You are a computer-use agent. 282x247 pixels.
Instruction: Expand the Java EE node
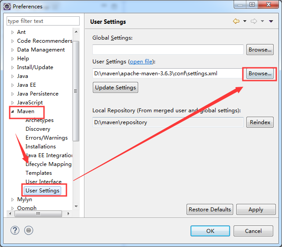12,85
